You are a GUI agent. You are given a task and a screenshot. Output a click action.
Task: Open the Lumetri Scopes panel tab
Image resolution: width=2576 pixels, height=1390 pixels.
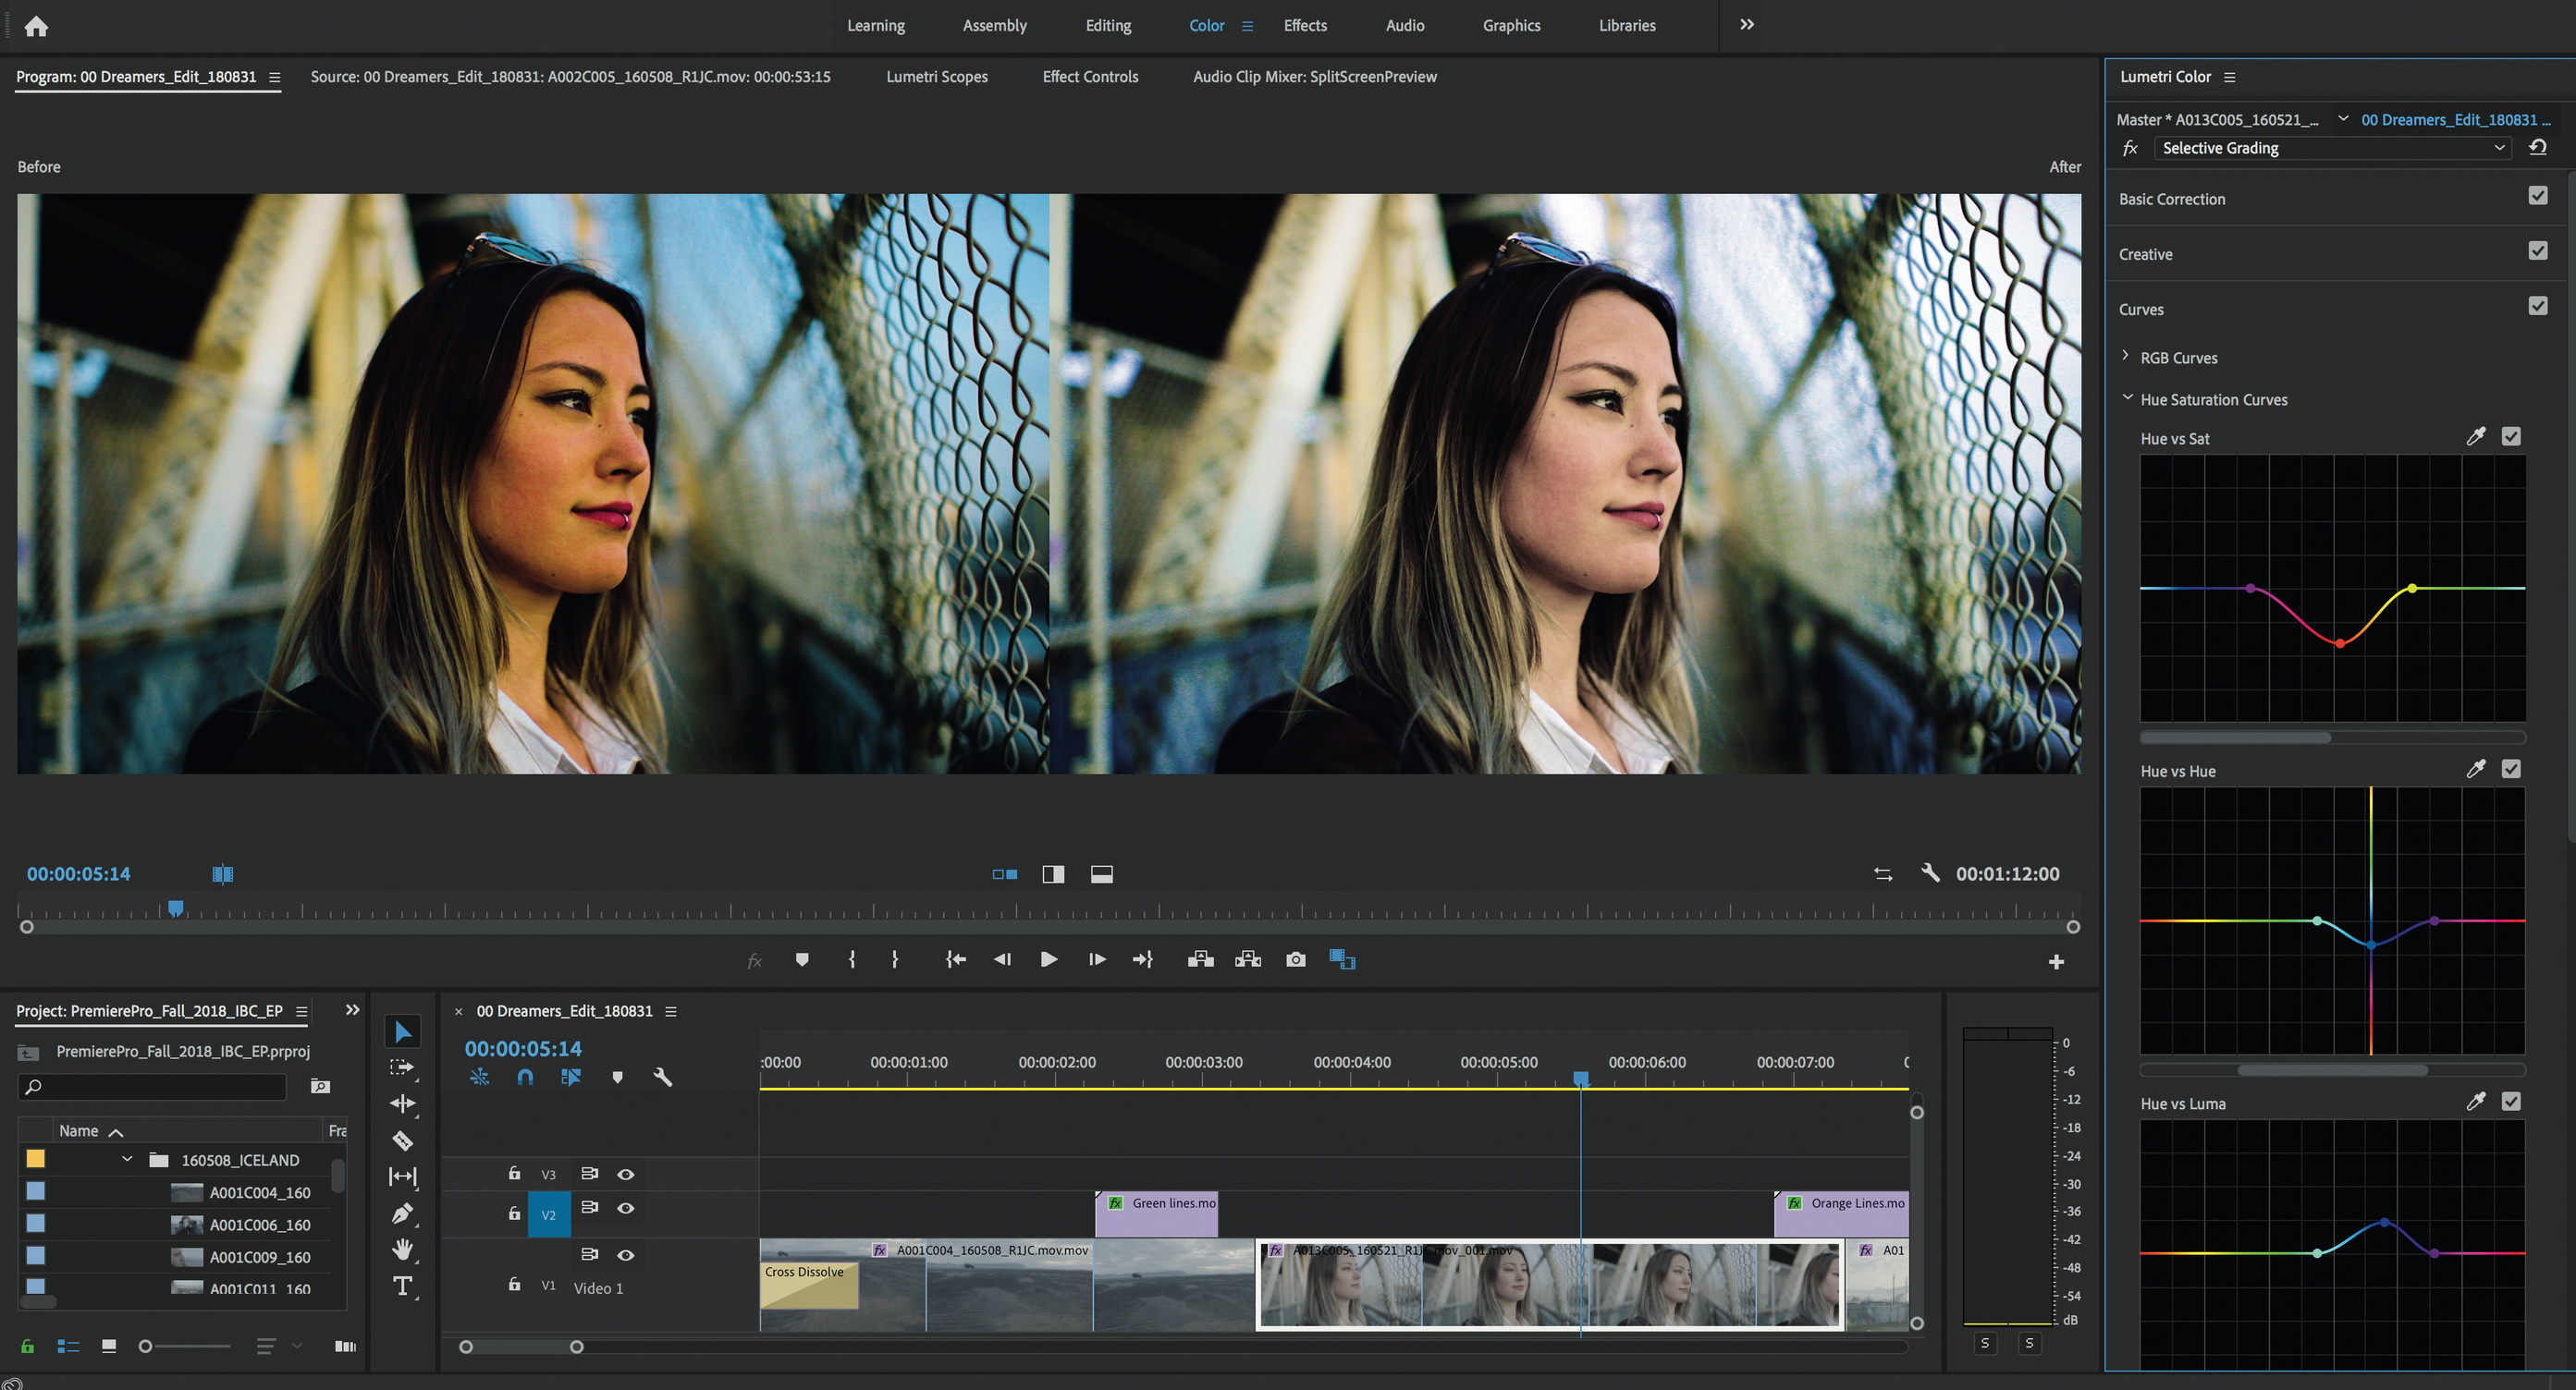pos(936,77)
